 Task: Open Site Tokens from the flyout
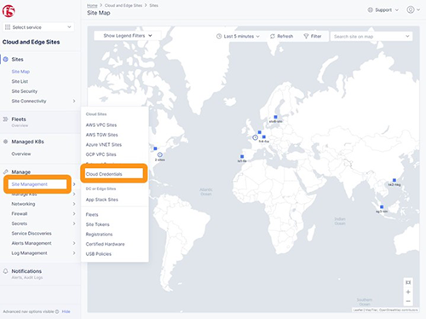97,224
